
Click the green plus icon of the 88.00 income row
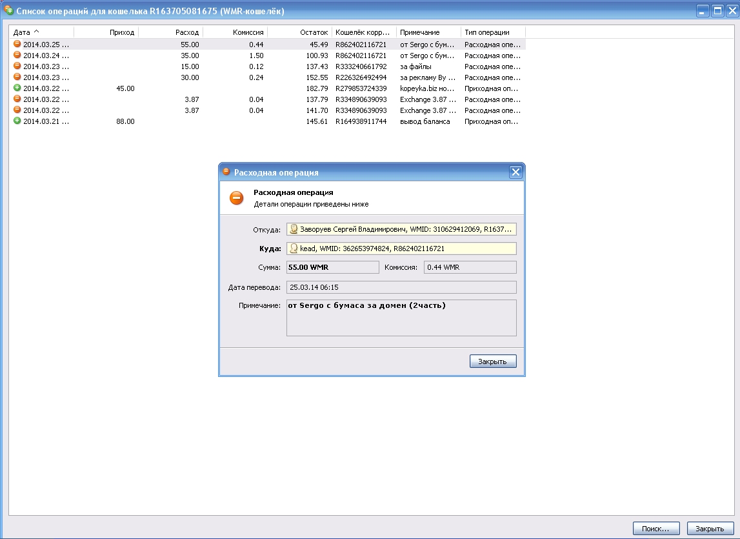click(x=17, y=121)
